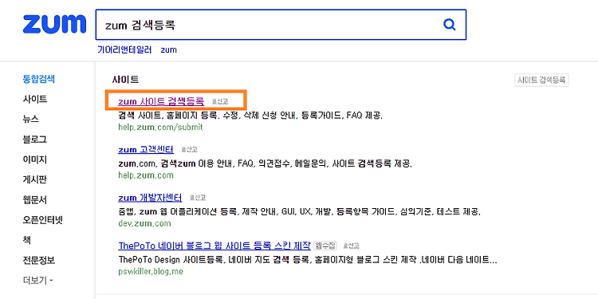The height and width of the screenshot is (299, 598).
Task: Open the 블로그 category
Action: (x=35, y=140)
